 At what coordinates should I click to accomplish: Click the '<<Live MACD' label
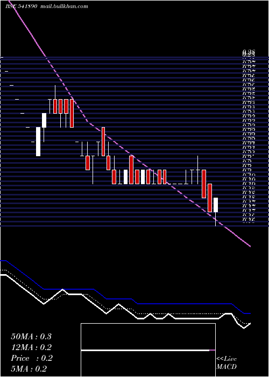pyautogui.click(x=226, y=363)
